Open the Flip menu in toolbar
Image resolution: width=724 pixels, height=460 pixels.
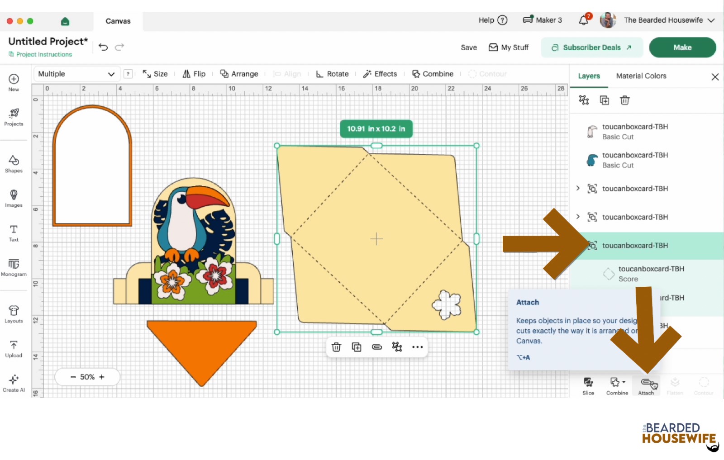[194, 74]
